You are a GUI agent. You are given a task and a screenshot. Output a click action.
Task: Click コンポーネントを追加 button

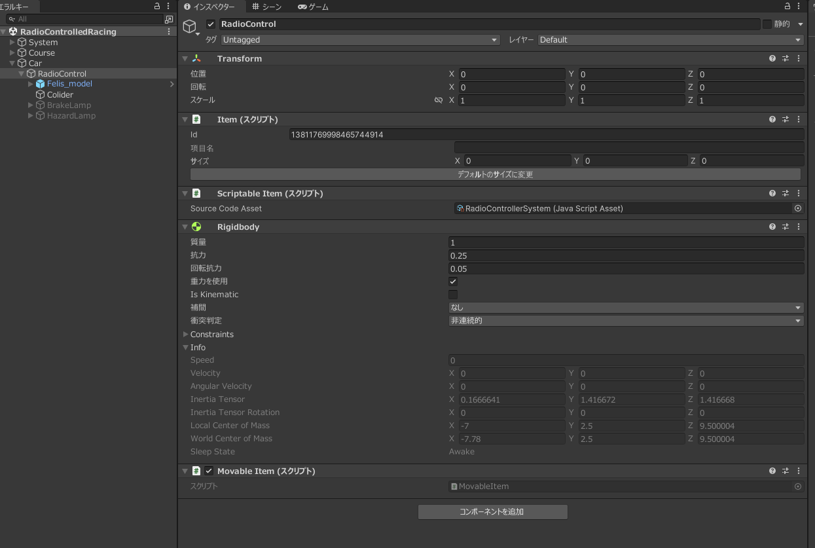tap(492, 512)
